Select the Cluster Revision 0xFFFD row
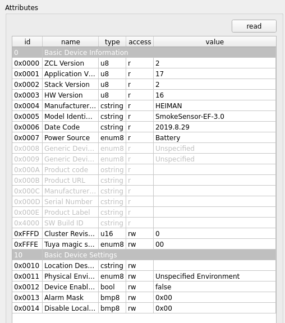Image resolution: width=285 pixels, height=323 pixels. pyautogui.click(x=144, y=234)
